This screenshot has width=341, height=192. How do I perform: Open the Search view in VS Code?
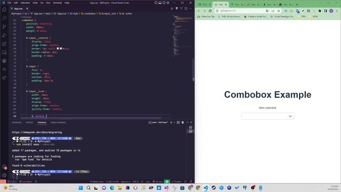[4, 18]
